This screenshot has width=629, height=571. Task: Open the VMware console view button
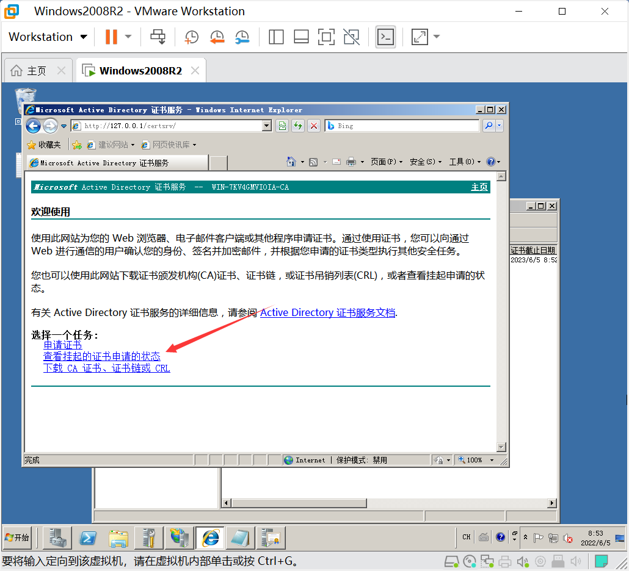[x=385, y=37]
